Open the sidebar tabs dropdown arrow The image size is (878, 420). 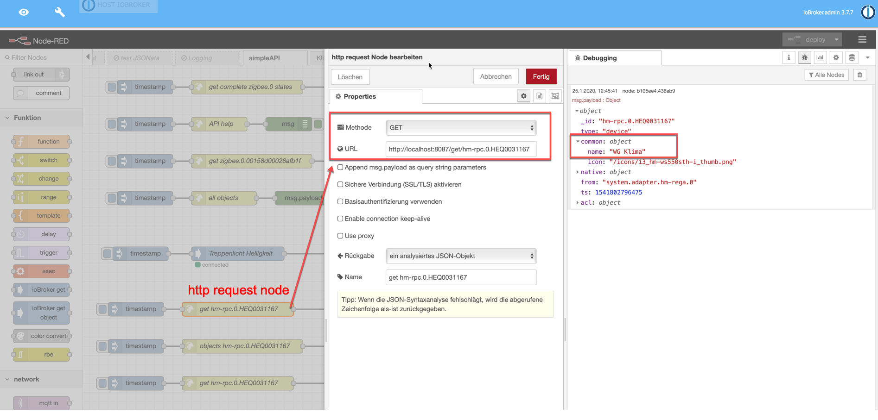pyautogui.click(x=867, y=58)
